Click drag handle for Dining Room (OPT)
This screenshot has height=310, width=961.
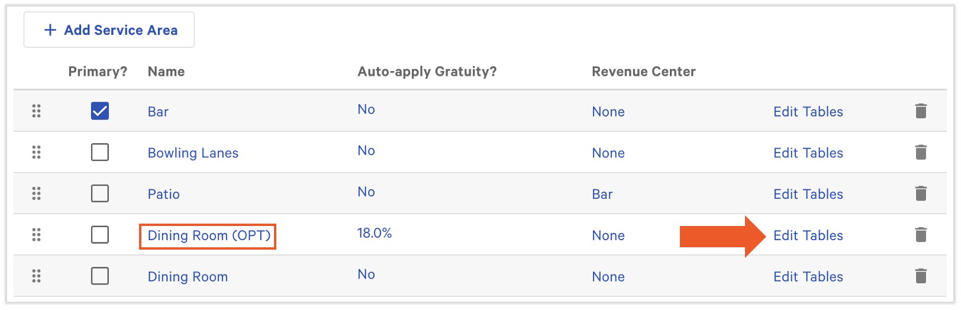click(36, 235)
